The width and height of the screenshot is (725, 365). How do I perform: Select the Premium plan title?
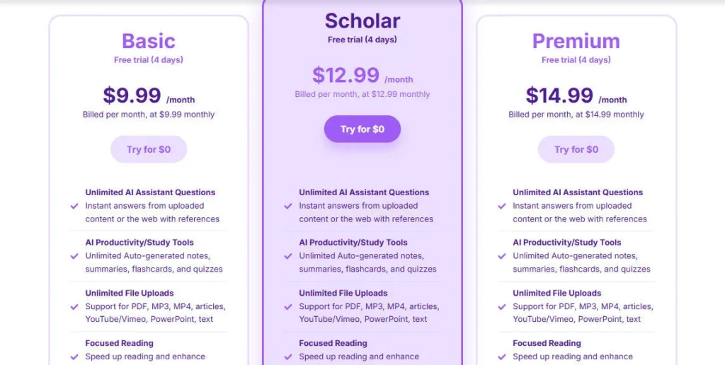click(576, 40)
